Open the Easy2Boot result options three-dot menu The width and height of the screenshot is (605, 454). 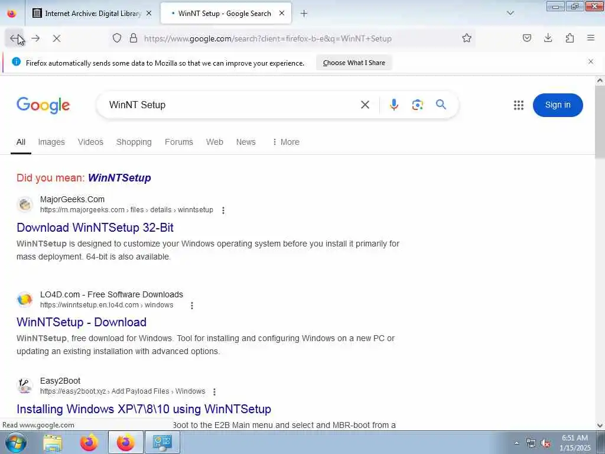click(x=214, y=391)
